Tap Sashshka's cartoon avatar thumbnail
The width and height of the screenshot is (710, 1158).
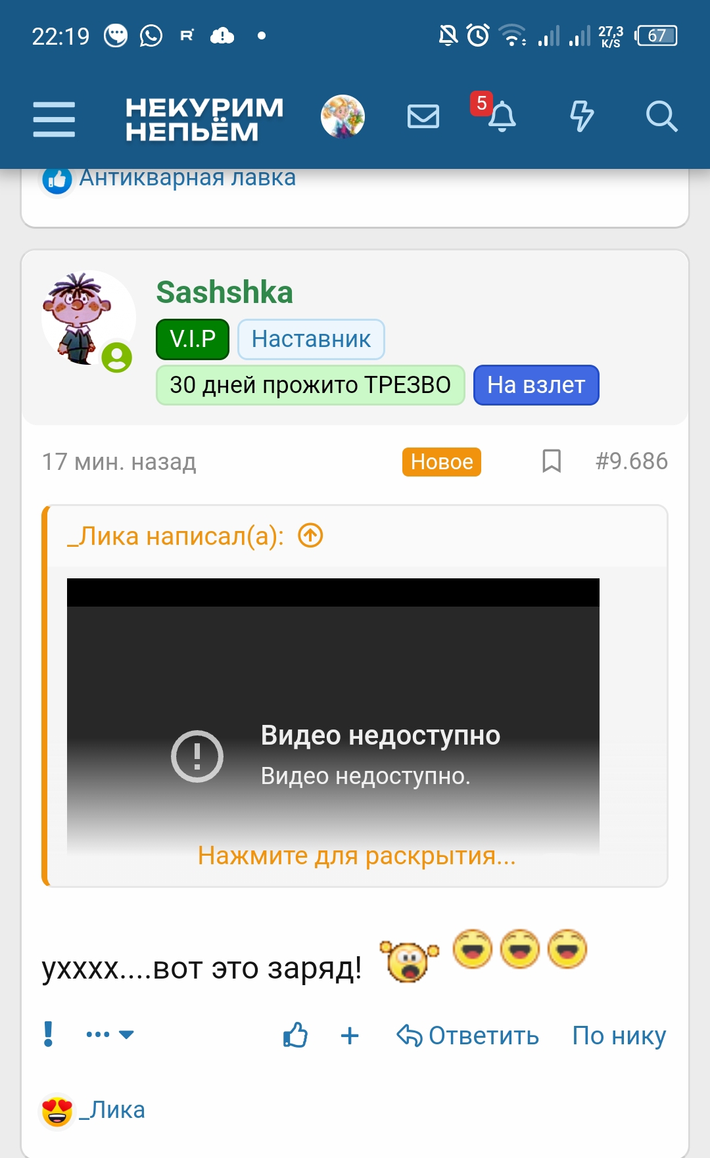click(87, 318)
